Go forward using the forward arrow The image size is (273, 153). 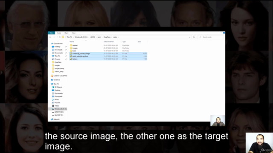tap(54, 37)
